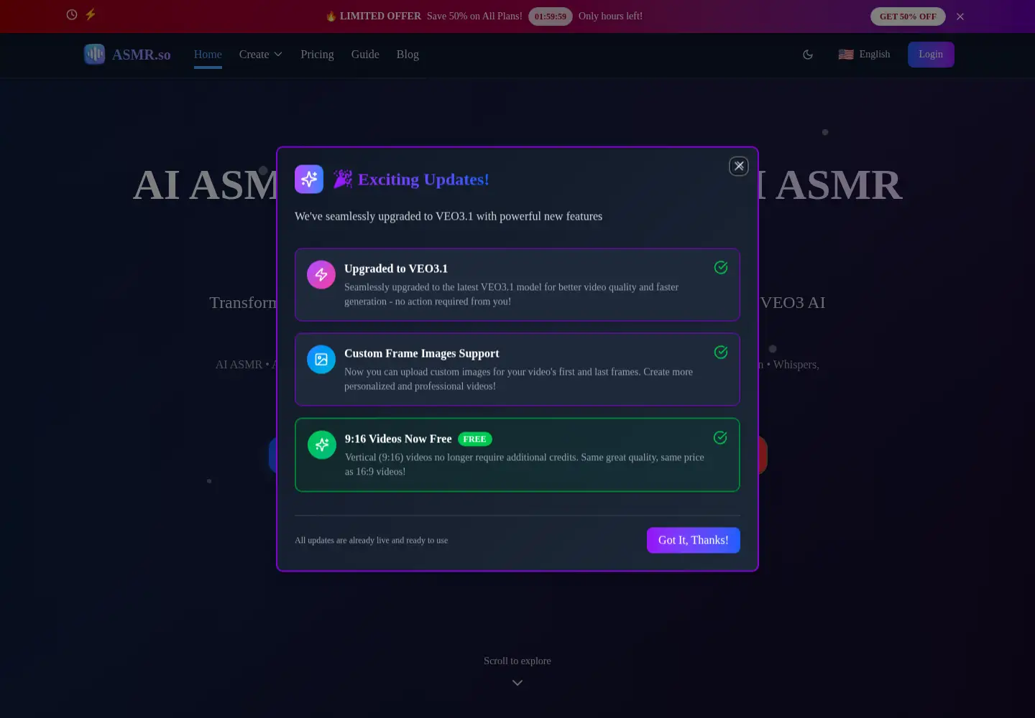Click the ASMR.so waveform logo icon
This screenshot has height=718, width=1035.
click(x=94, y=54)
